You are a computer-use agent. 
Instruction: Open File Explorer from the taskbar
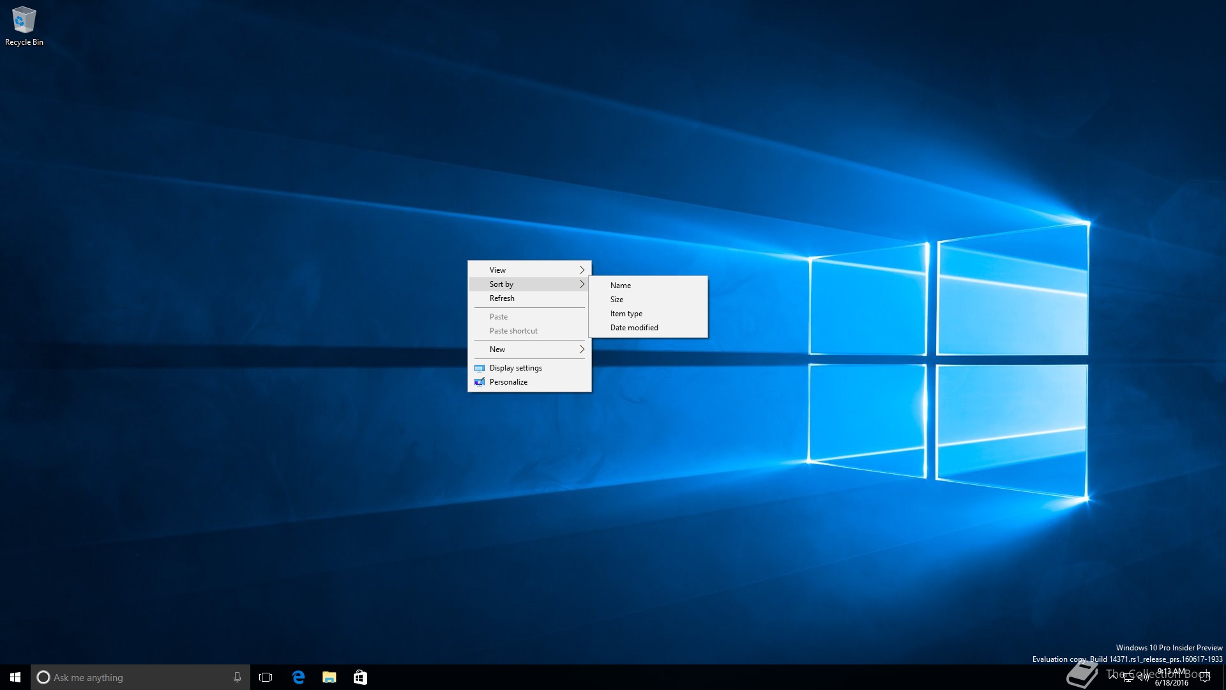329,677
